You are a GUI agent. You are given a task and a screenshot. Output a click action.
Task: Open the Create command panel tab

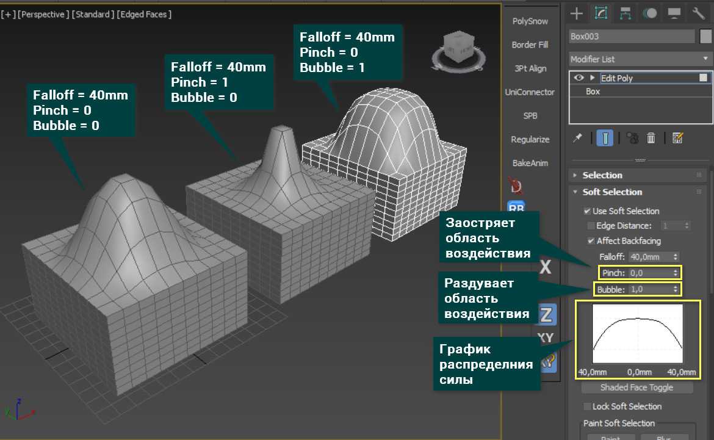(x=575, y=13)
